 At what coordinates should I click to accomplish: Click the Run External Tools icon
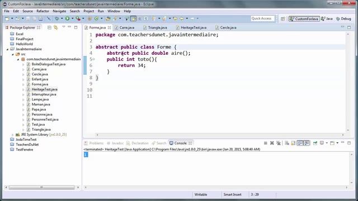(x=78, y=18)
